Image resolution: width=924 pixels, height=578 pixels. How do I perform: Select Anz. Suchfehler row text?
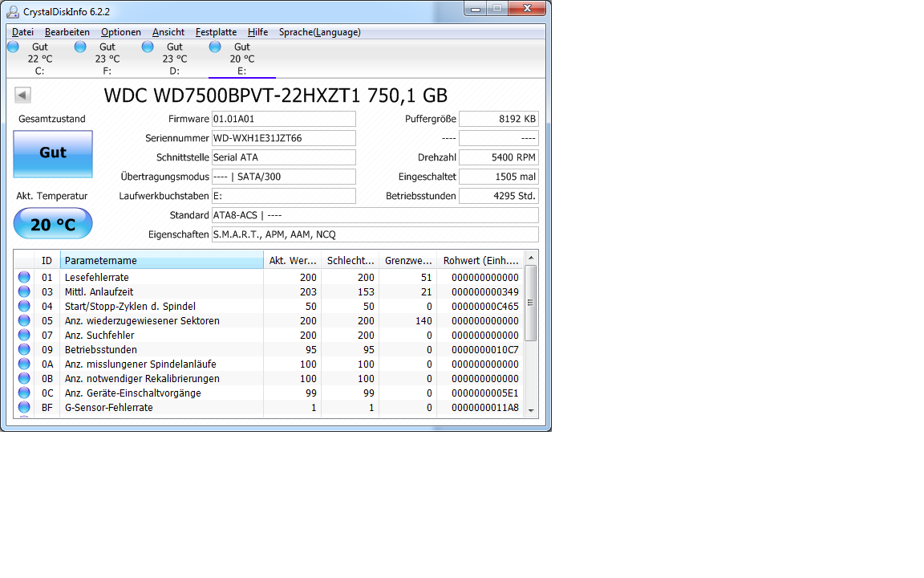[x=99, y=335]
